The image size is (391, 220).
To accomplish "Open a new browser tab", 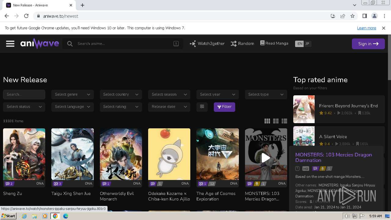I will coord(82,5).
